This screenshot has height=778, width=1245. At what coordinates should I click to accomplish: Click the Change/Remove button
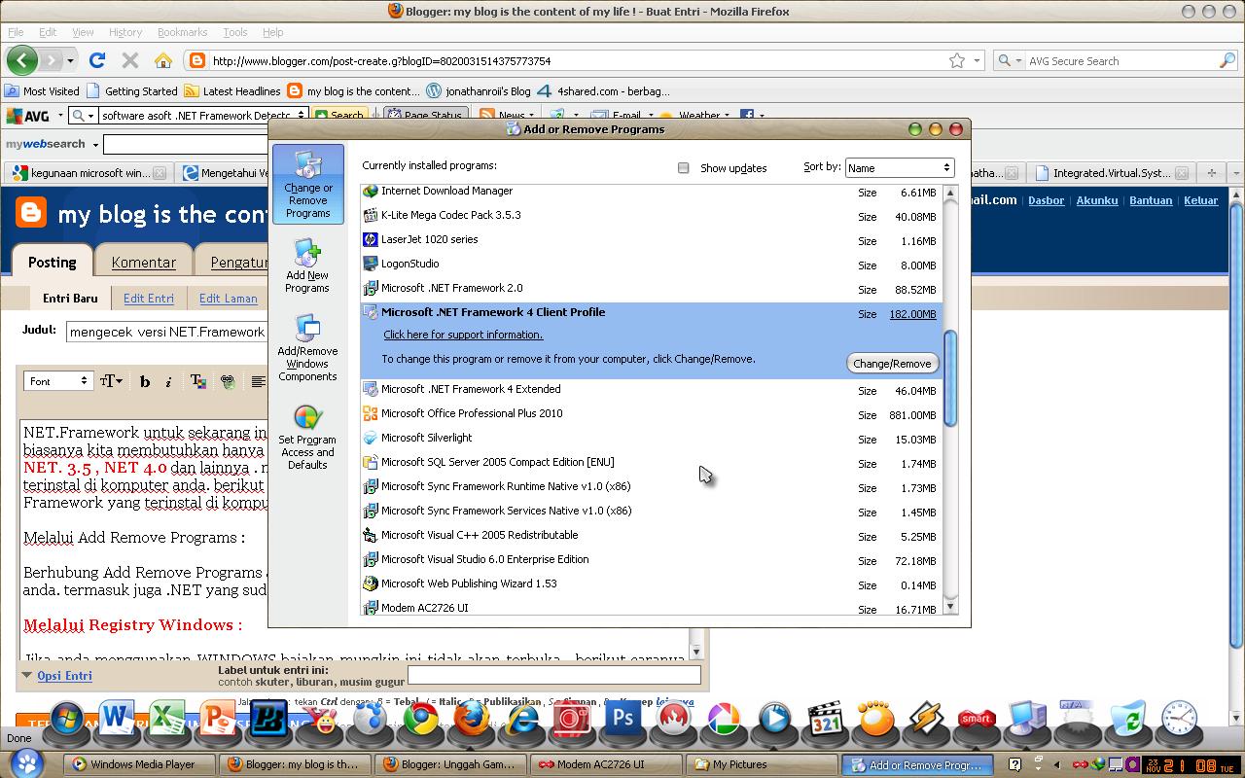click(x=892, y=364)
